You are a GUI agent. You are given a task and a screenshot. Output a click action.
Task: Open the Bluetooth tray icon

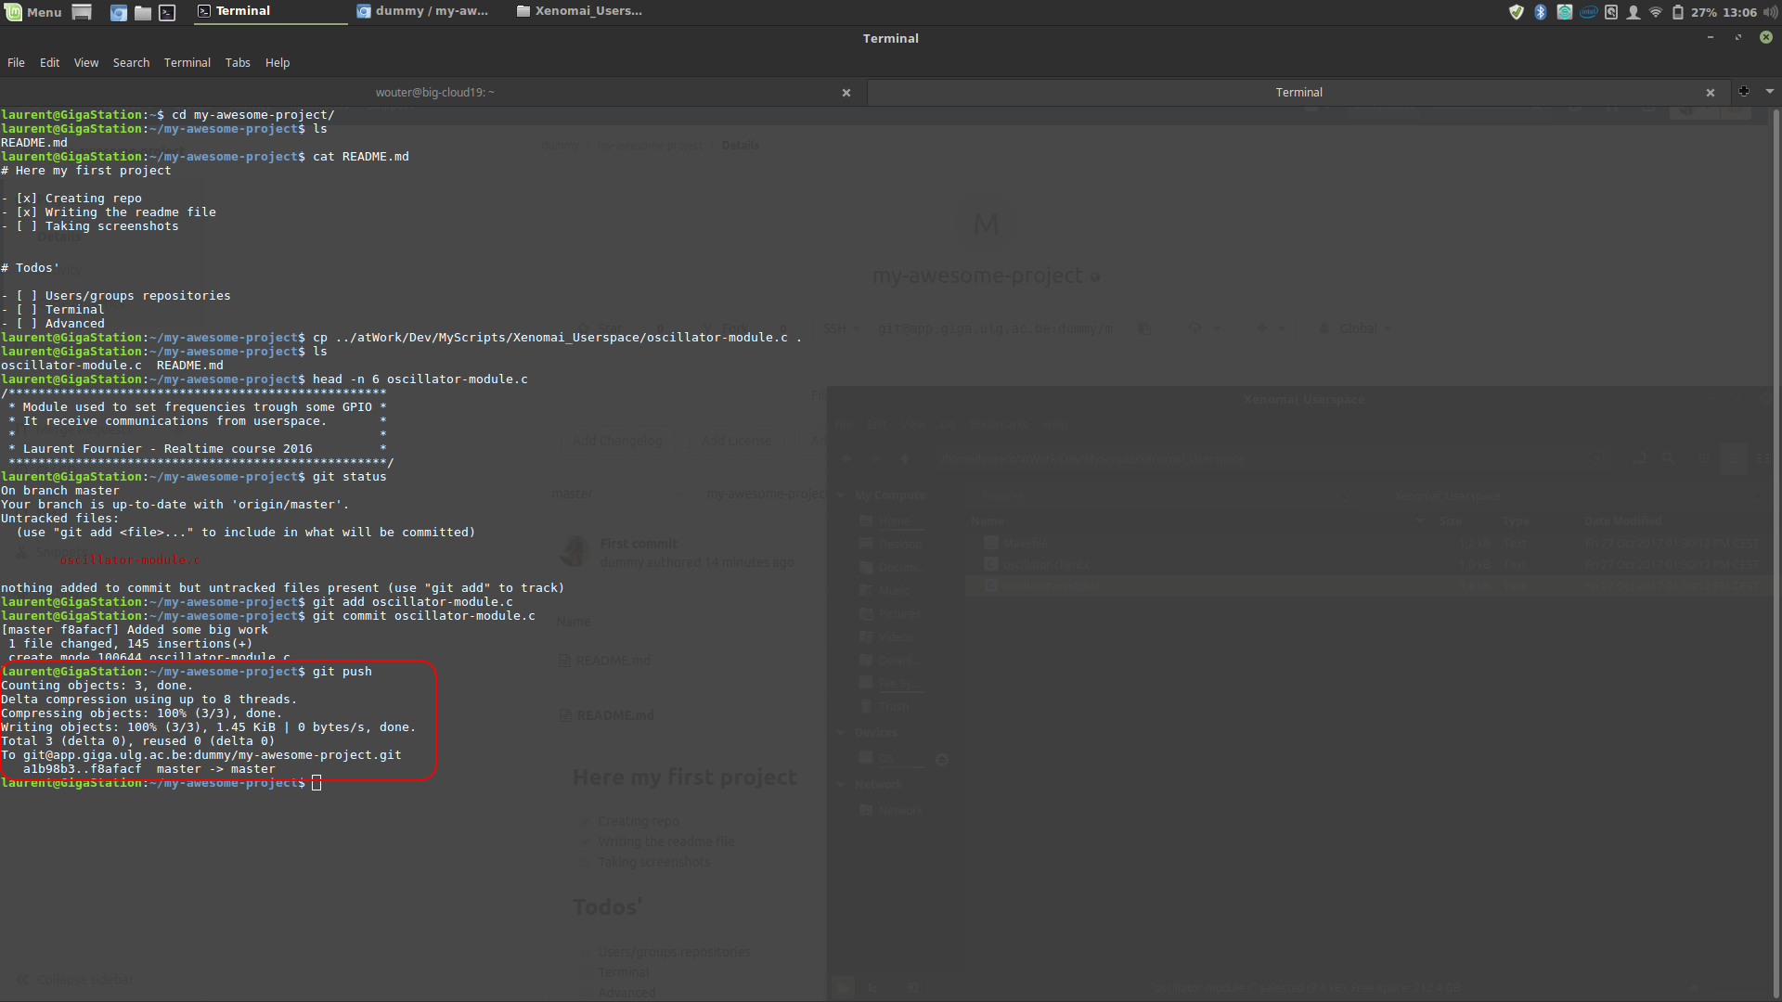1541,12
